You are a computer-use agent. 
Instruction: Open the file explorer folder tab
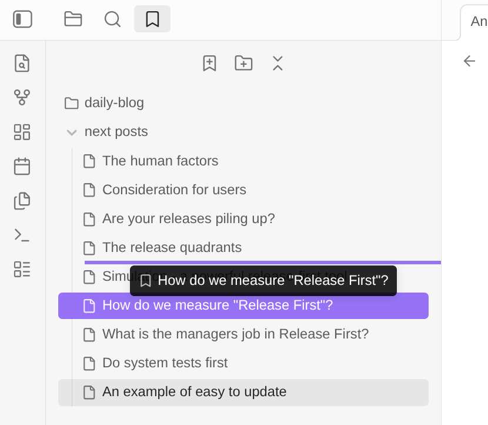point(73,19)
